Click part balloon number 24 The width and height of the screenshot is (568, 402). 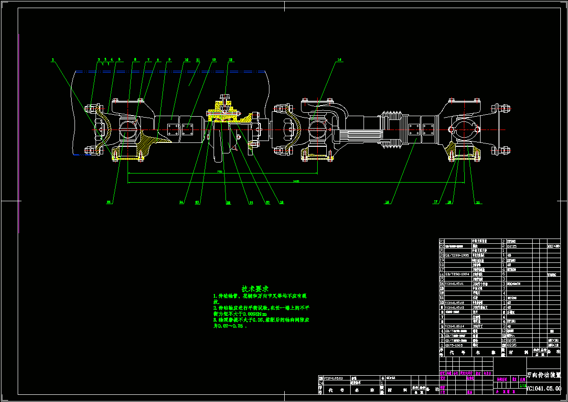[182, 202]
